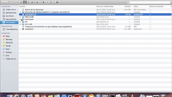
Task: Open Time Machine device in sidebar
Action: click(10, 29)
